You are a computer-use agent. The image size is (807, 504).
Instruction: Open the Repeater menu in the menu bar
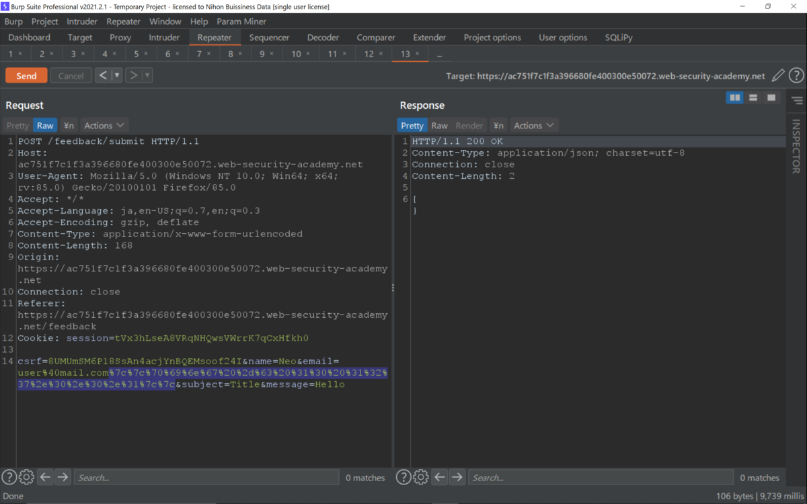pos(124,22)
